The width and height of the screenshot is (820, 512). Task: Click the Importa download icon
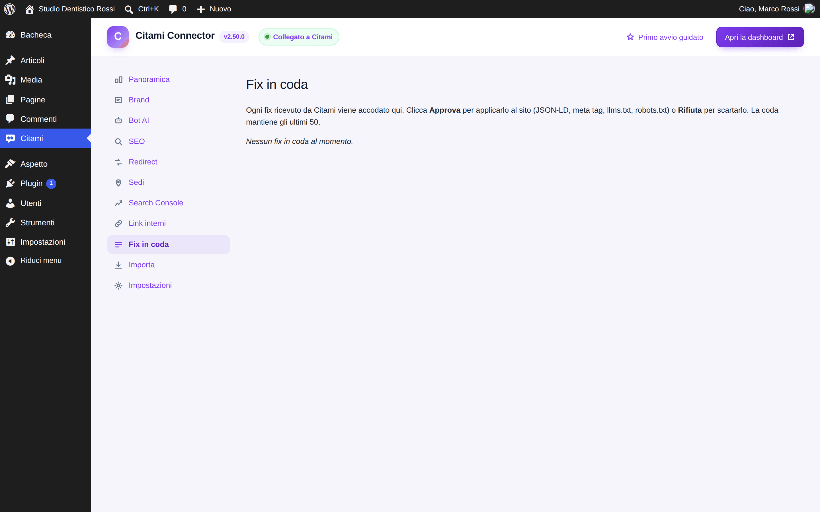click(118, 265)
